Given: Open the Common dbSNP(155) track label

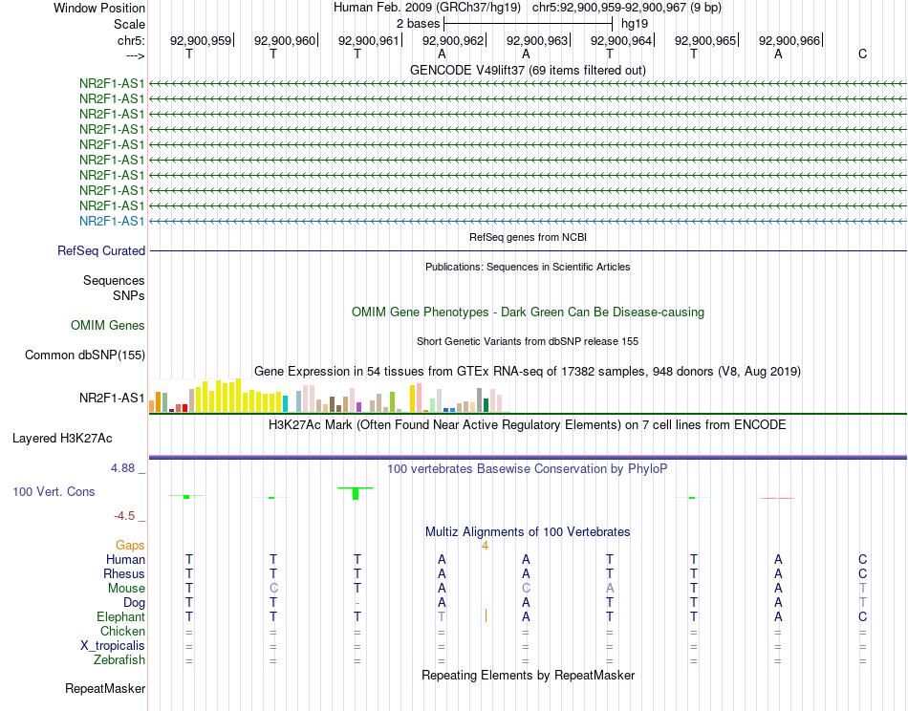Looking at the screenshot, I should click(85, 355).
